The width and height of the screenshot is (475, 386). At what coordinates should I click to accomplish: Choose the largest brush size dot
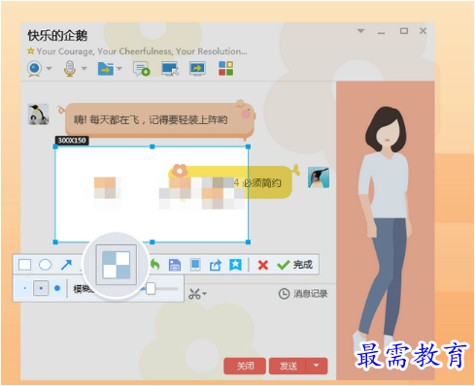point(57,288)
